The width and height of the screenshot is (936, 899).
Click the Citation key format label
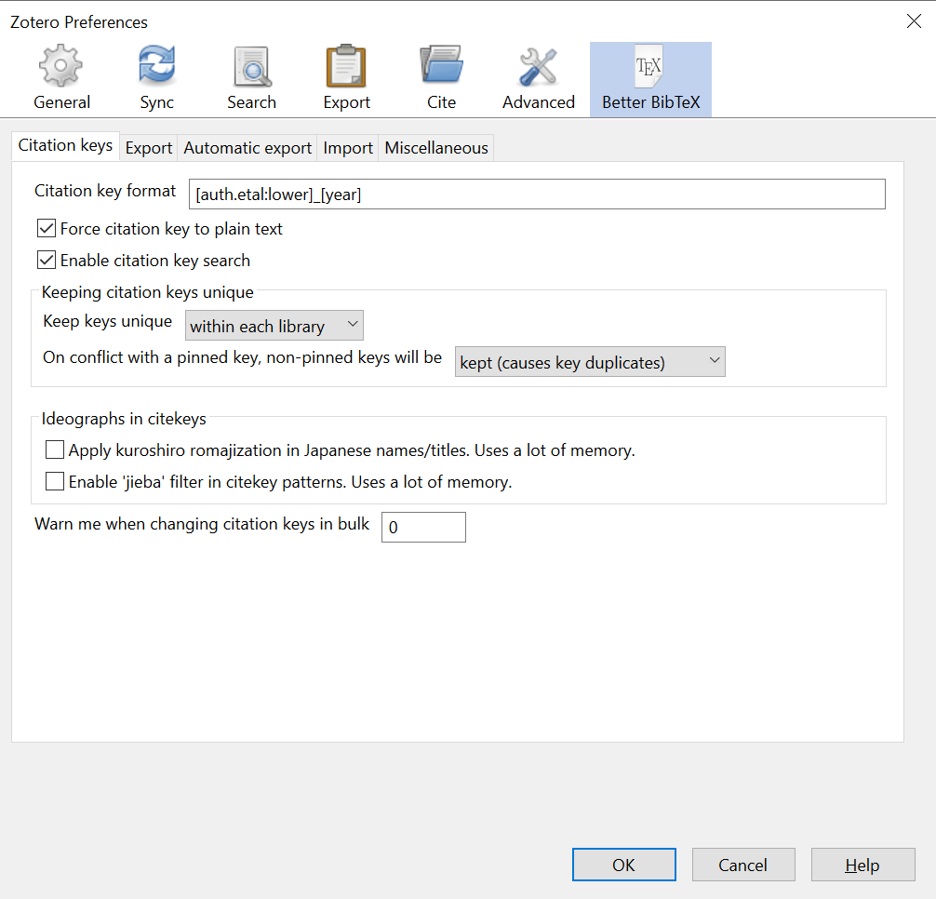105,191
